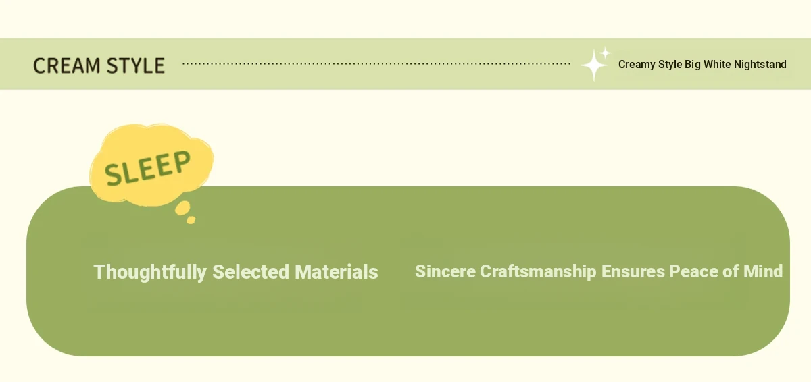Select the yellow SLEEP thought cloud
The image size is (811, 382).
click(x=151, y=163)
